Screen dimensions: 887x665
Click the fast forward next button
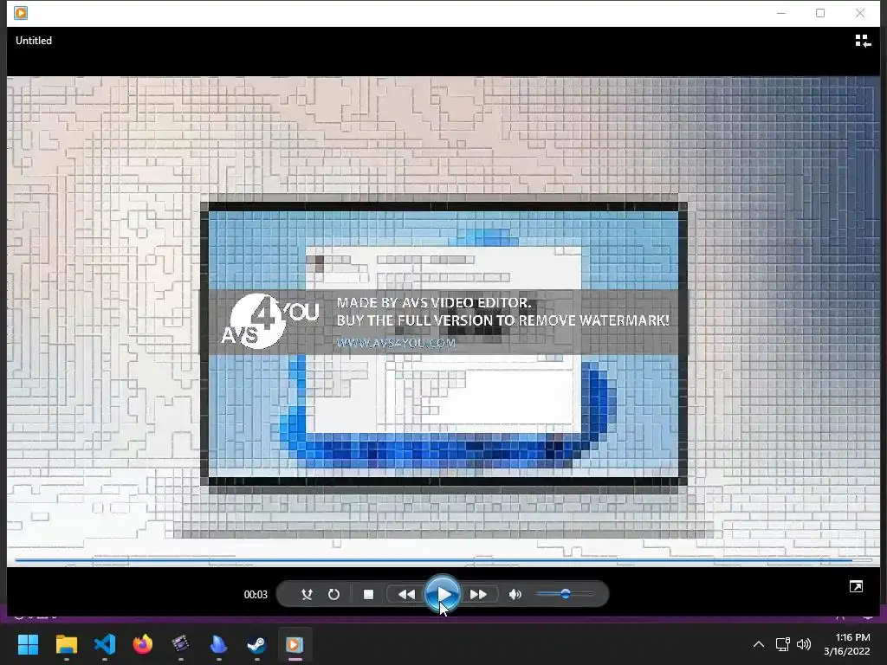tap(478, 594)
